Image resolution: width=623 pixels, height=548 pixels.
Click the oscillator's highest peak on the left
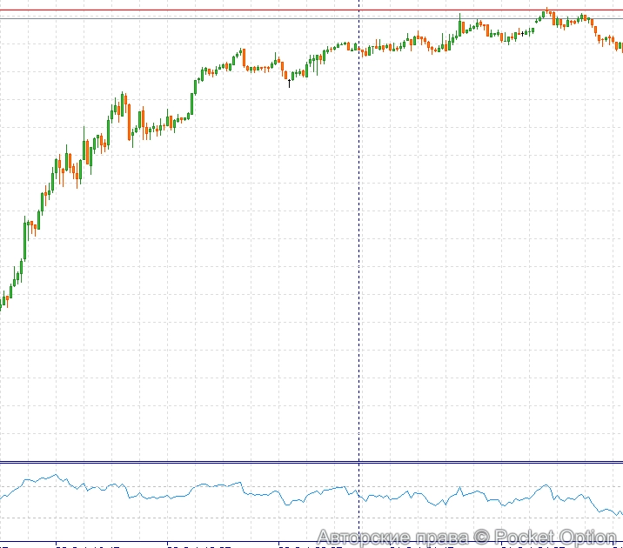tap(57, 475)
